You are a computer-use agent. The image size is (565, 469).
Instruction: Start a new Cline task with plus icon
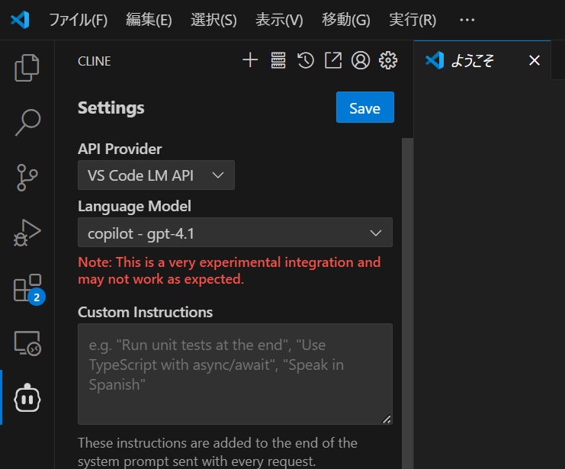click(x=250, y=60)
